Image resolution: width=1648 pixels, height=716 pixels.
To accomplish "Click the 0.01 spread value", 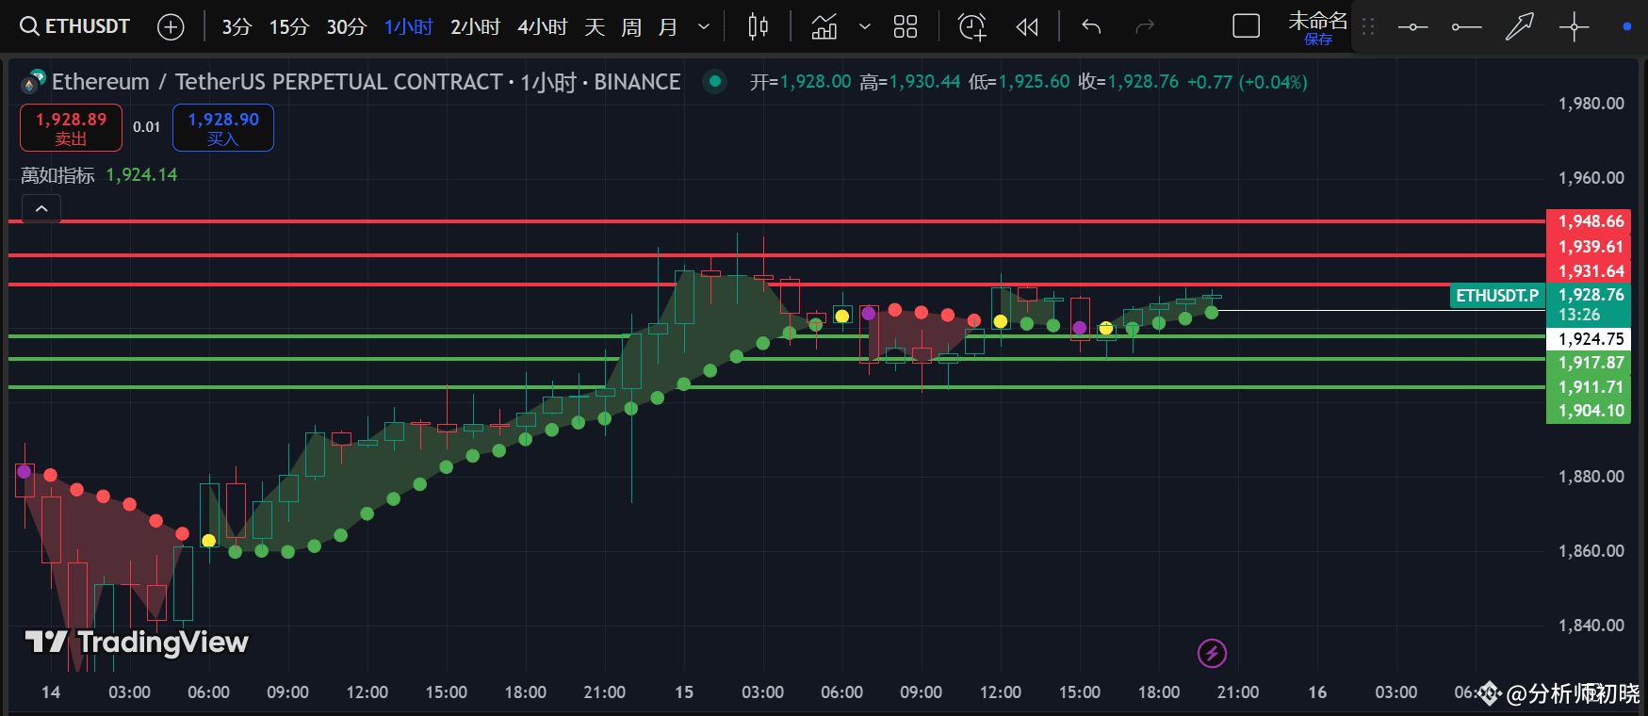I will (x=146, y=127).
